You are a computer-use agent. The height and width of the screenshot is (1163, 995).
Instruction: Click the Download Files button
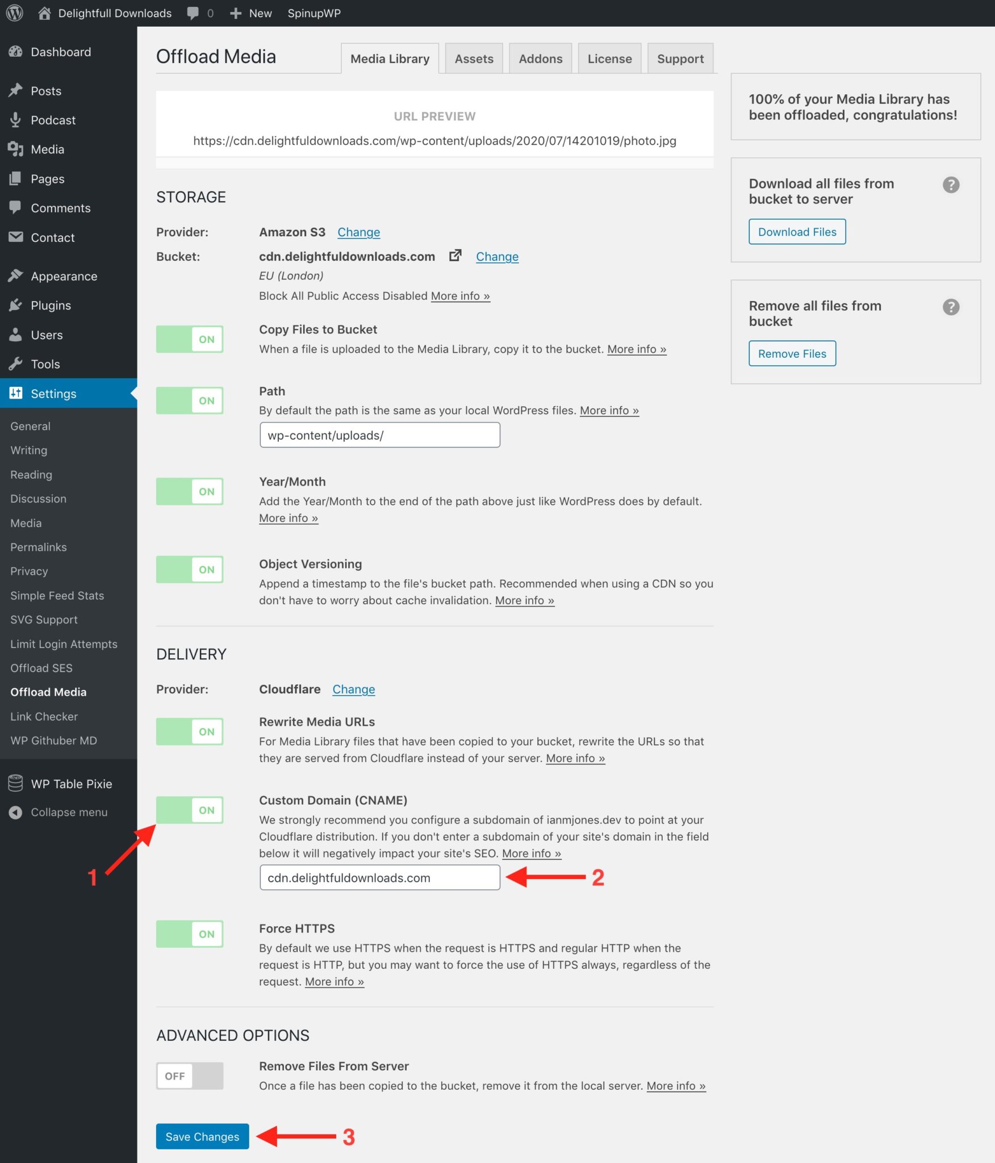[x=797, y=232]
